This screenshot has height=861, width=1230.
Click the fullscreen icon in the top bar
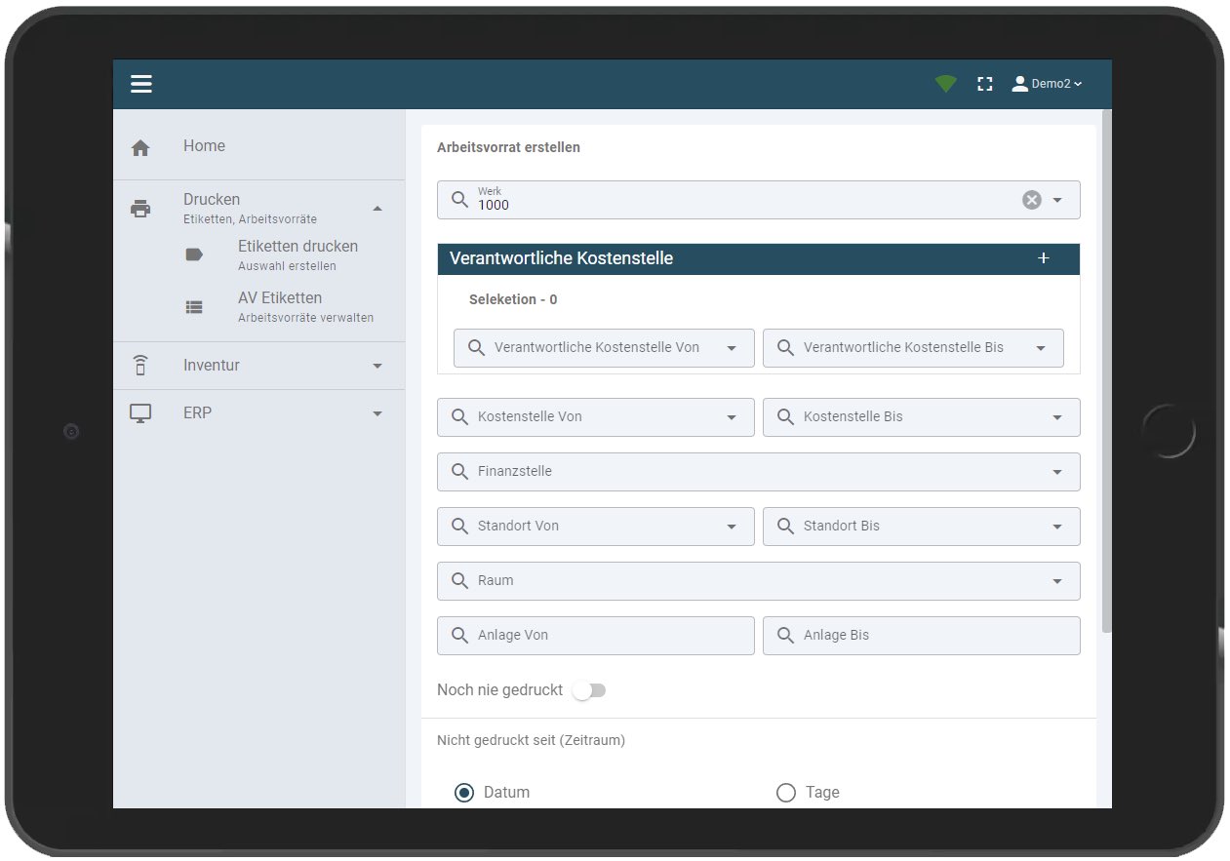click(985, 83)
